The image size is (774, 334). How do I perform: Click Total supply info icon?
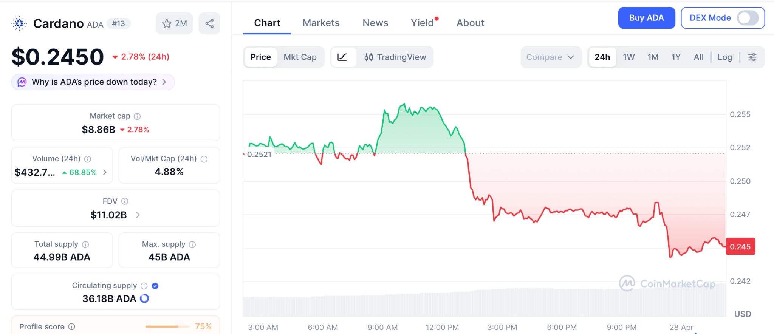85,244
